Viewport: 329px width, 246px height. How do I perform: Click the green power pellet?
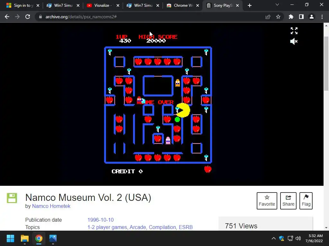(x=177, y=119)
